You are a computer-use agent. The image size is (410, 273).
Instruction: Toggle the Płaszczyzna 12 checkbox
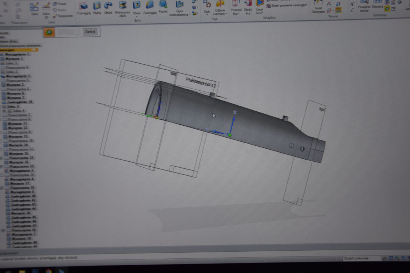pyautogui.click(x=1, y=158)
